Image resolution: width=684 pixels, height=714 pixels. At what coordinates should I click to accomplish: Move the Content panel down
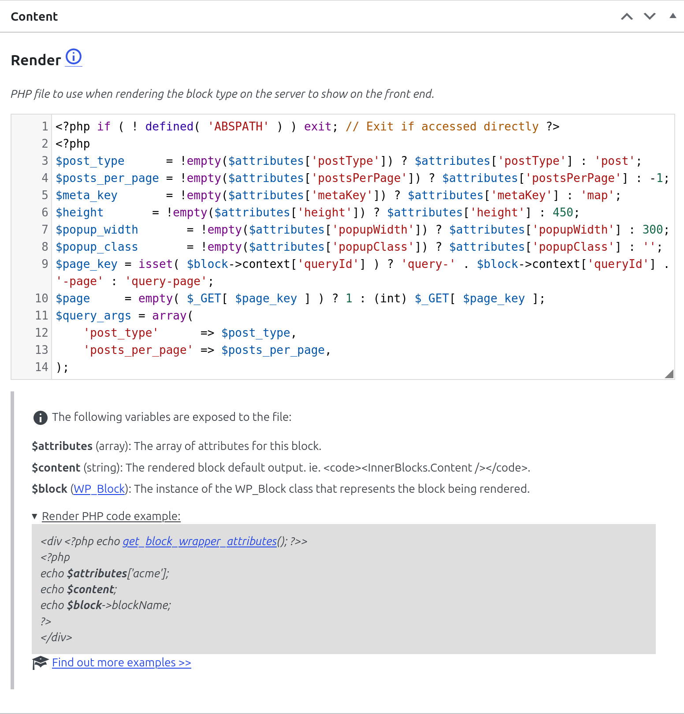pyautogui.click(x=650, y=17)
